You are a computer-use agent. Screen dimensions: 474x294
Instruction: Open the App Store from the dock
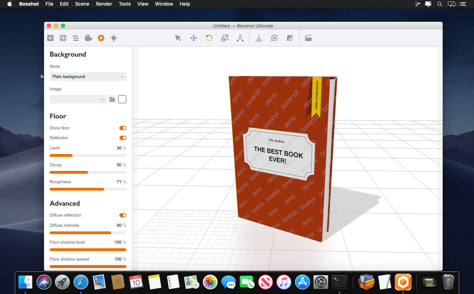(x=303, y=282)
